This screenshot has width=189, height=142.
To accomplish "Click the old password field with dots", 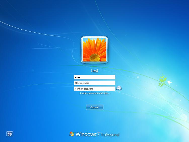I will (94, 77).
